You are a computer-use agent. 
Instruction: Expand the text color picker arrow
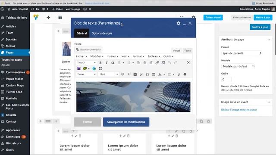[x=164, y=74]
